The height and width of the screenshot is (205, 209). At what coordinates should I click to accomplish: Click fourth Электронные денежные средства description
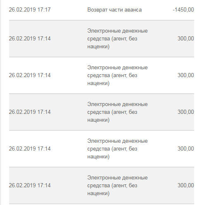click(x=117, y=149)
